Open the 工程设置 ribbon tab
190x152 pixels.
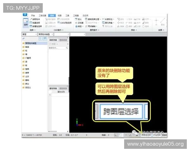tap(42, 15)
